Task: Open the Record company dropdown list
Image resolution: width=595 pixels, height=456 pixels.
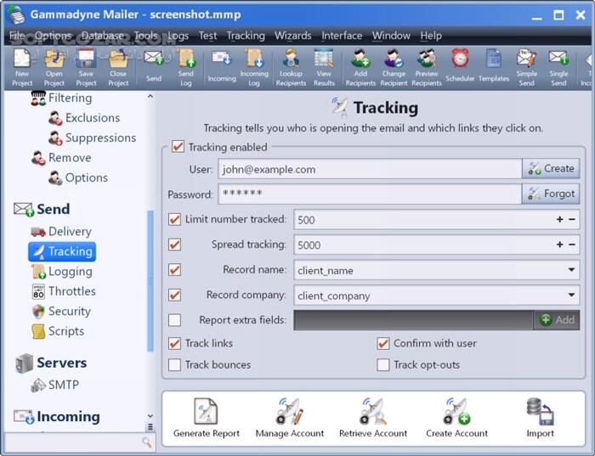Action: point(571,296)
